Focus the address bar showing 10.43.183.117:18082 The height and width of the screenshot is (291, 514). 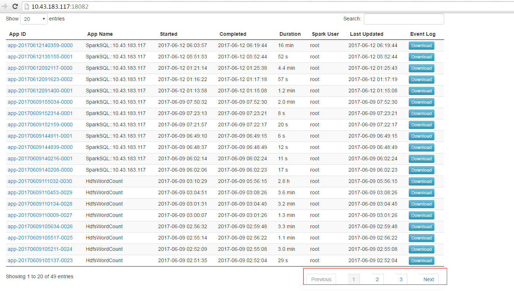coord(268,7)
